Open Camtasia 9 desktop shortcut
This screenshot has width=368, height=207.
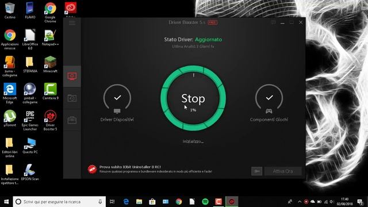[50, 91]
